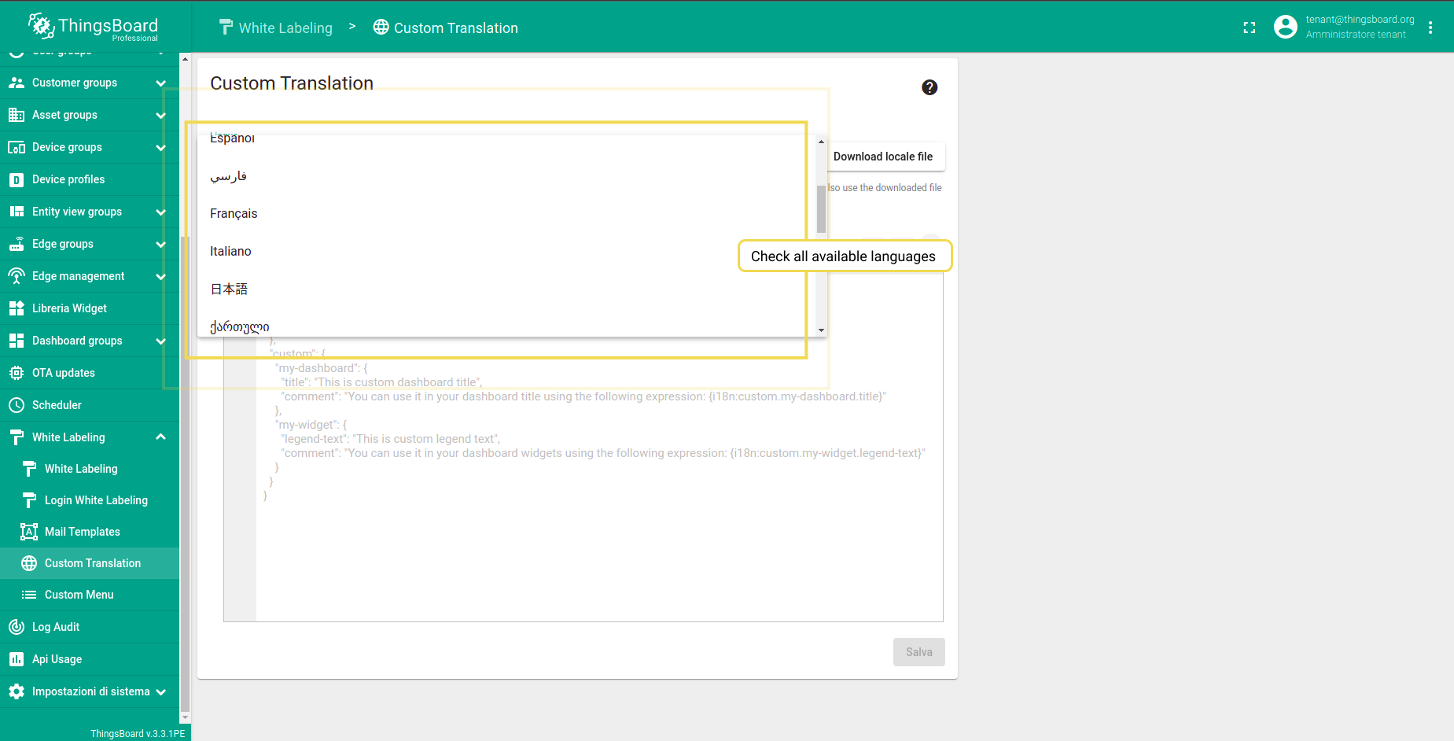This screenshot has width=1454, height=741.
Task: Click tenant@thingsboard.org account text
Action: (1360, 20)
